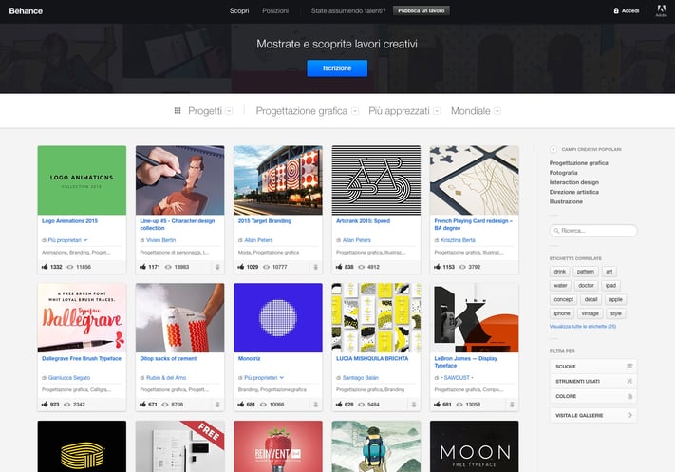Select Interaction design creative field

(573, 182)
